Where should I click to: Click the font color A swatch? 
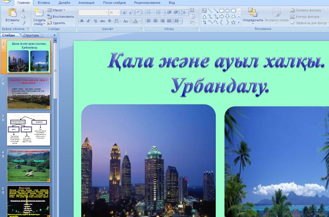(x=135, y=21)
